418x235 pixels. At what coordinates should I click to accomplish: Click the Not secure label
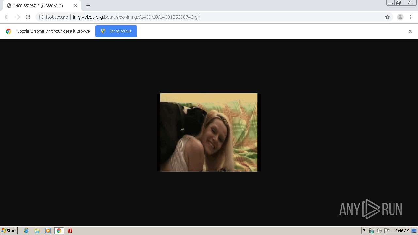pos(57,17)
